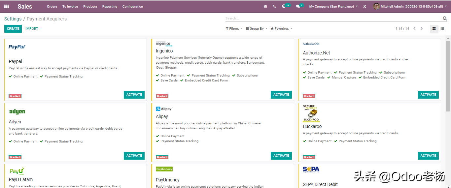Activate the Buckaroo acquirer
451x188 pixels.
pyautogui.click(x=428, y=156)
